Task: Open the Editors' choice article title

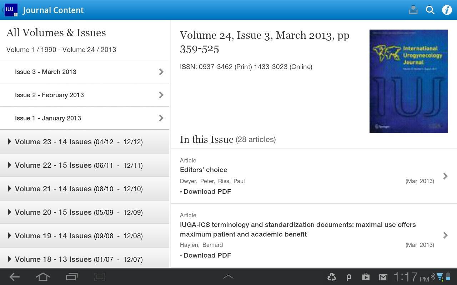Action: pyautogui.click(x=204, y=170)
